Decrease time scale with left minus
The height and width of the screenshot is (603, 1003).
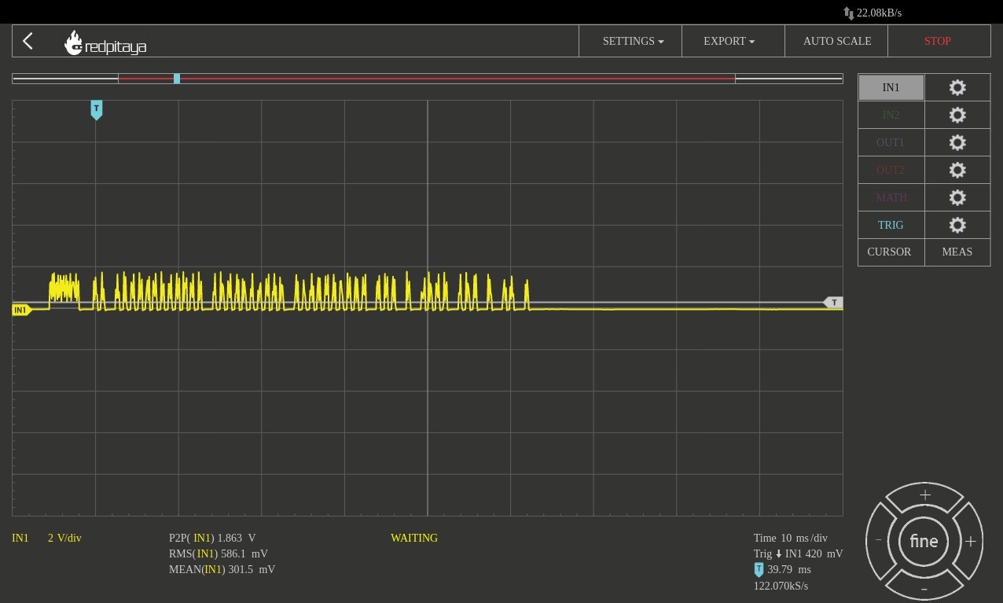click(879, 540)
